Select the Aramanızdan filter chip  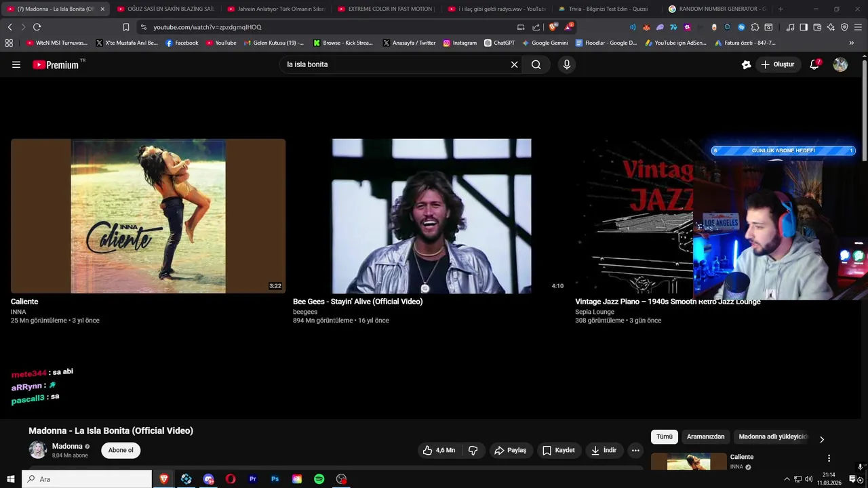[x=705, y=437]
